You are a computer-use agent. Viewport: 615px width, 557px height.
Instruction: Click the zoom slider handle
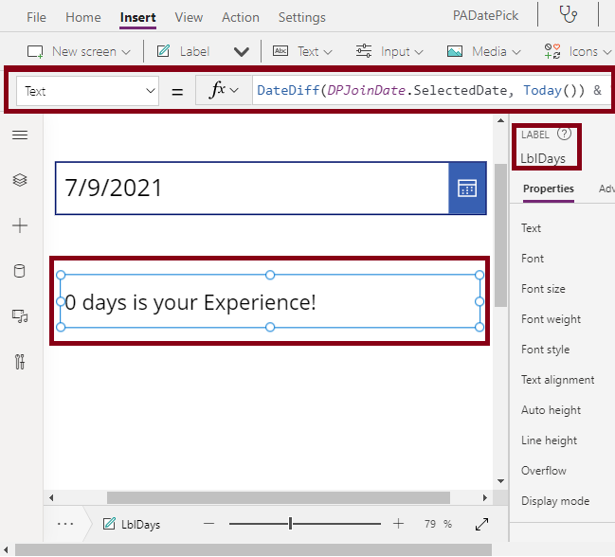click(x=290, y=524)
